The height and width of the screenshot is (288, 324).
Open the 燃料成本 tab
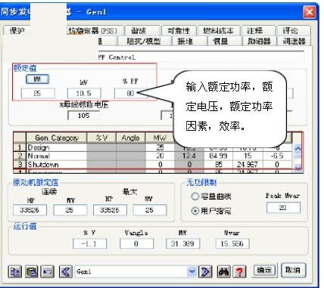pyautogui.click(x=219, y=31)
